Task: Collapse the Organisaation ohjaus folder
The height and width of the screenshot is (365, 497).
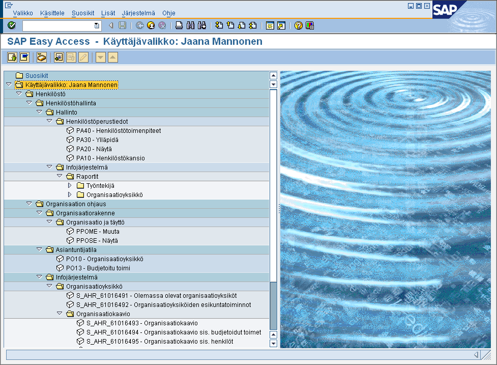Action: [29, 204]
